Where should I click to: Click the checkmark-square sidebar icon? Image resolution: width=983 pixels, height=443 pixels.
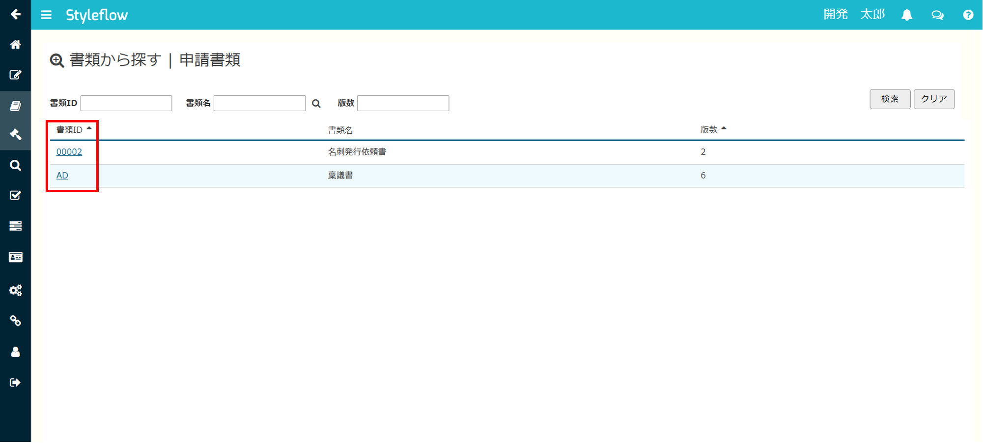click(x=15, y=195)
